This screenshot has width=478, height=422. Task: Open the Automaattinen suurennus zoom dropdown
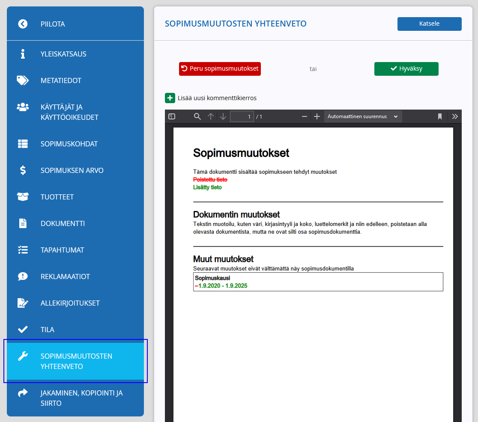363,116
